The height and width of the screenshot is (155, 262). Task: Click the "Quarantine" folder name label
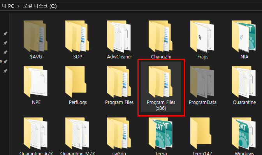pyautogui.click(x=244, y=102)
